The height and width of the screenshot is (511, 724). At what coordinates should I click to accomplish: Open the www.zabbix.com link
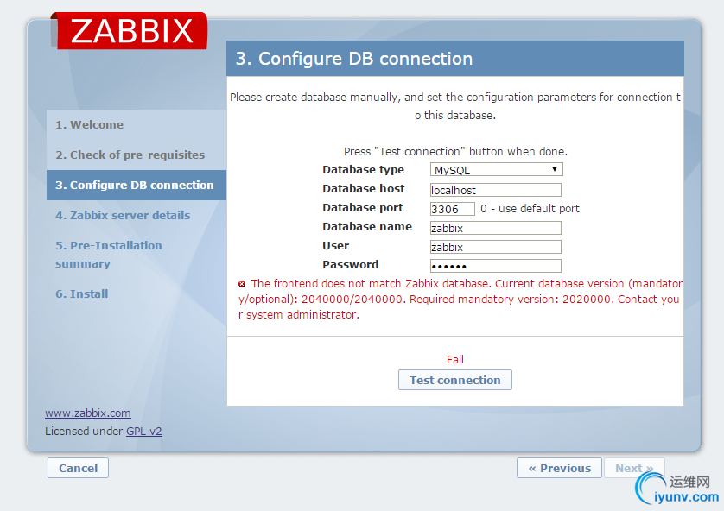(88, 413)
